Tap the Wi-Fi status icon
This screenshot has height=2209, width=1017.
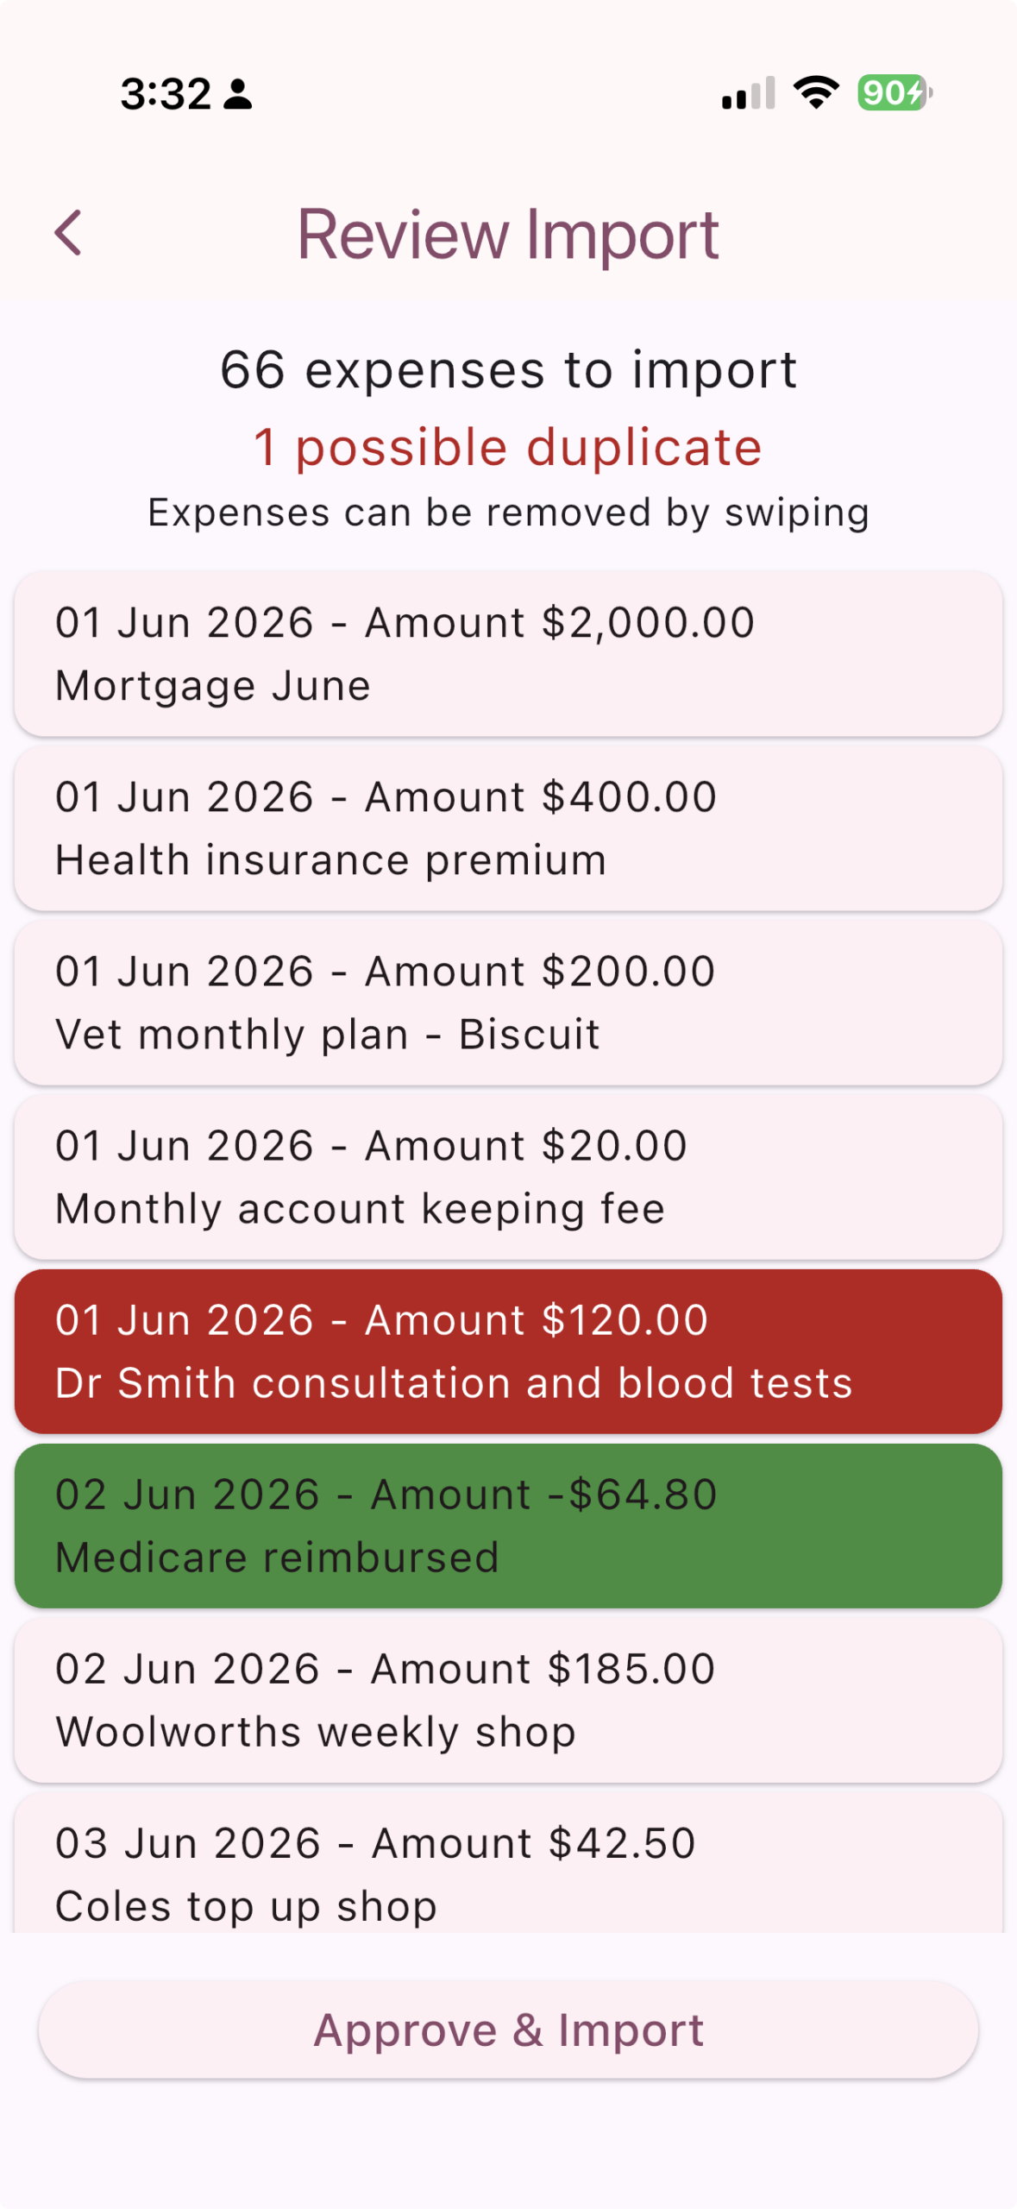816,92
